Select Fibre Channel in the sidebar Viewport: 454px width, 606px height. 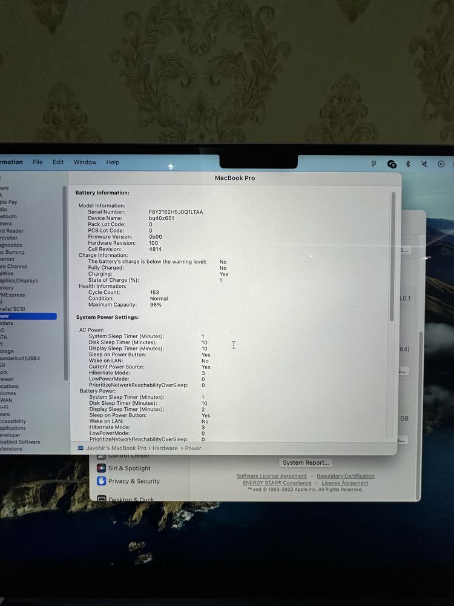[14, 266]
